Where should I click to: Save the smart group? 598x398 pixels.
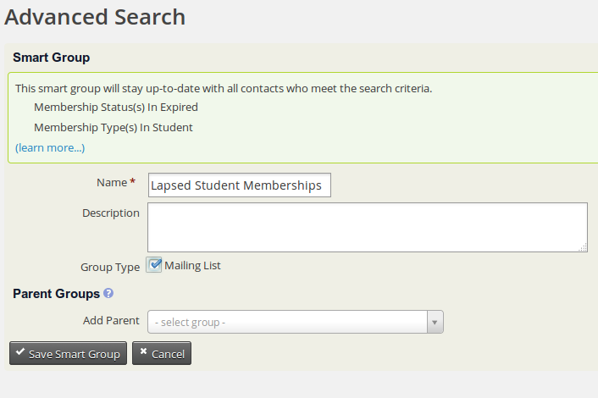click(68, 353)
